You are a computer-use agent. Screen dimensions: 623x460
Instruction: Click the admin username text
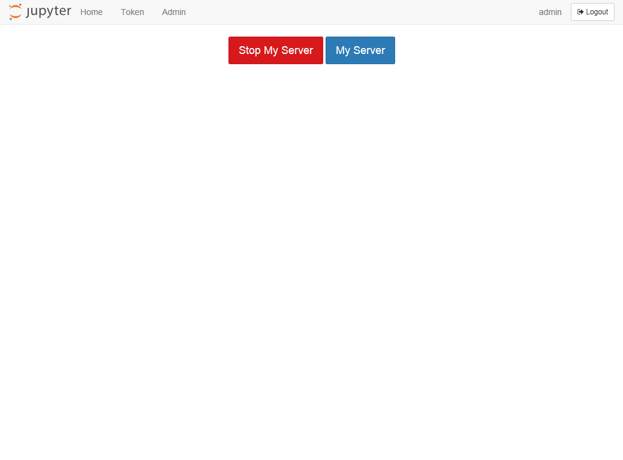[x=550, y=13]
